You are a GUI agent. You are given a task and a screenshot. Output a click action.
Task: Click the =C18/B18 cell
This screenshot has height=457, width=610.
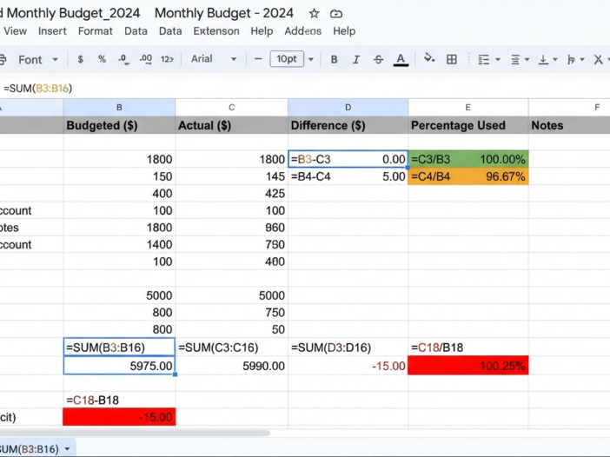tap(468, 348)
